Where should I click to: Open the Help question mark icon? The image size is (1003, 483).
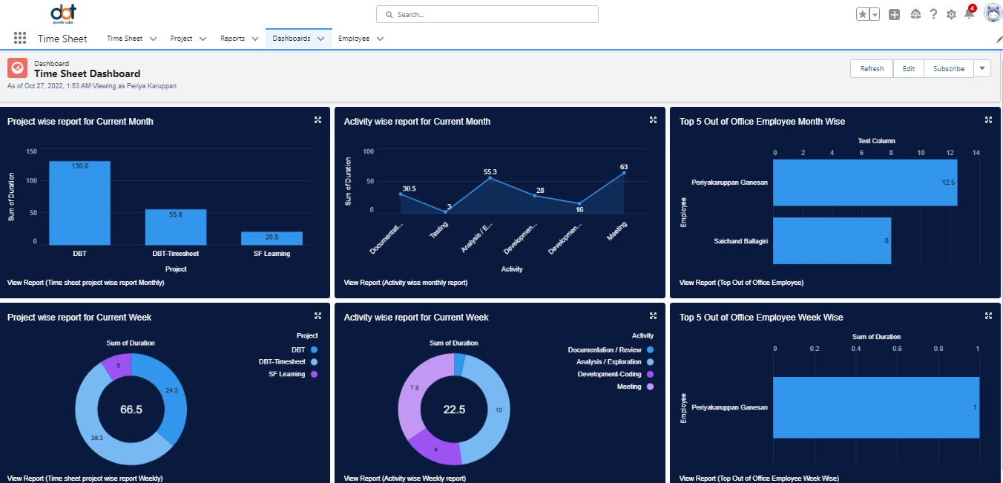click(x=933, y=15)
